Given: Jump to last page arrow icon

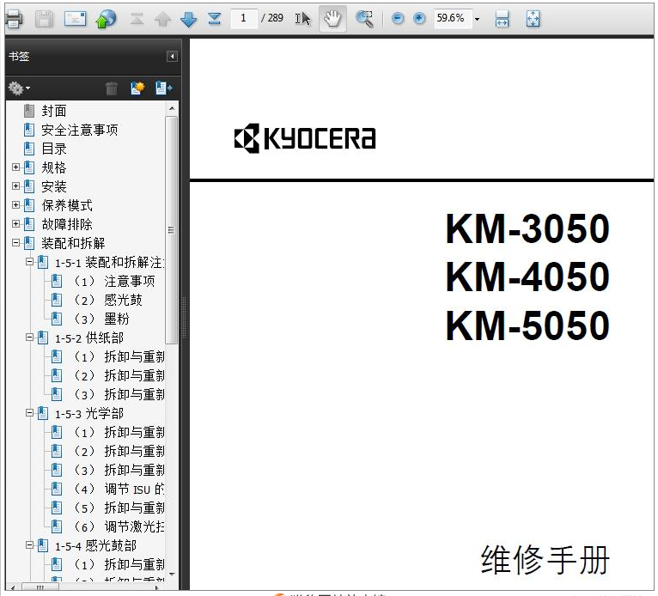Looking at the screenshot, I should [215, 18].
